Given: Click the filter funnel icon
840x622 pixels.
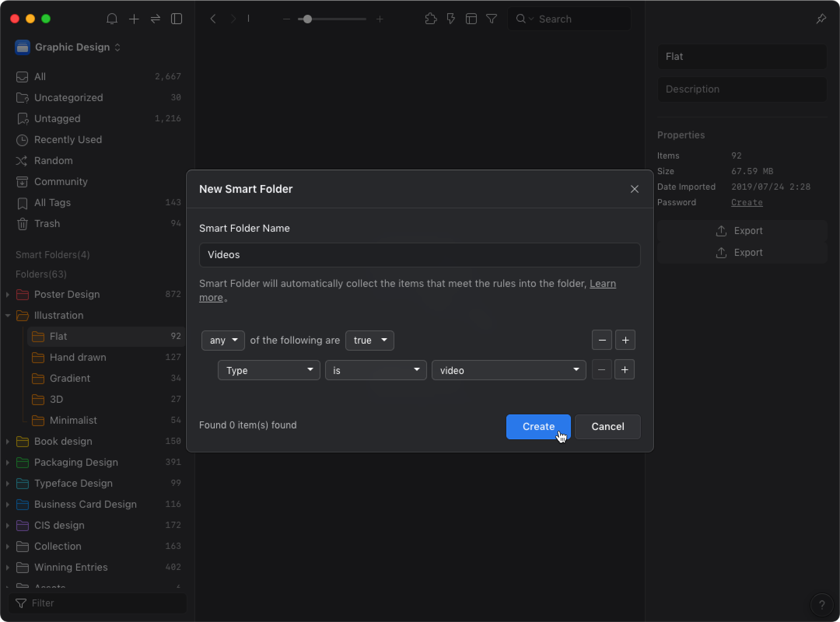Looking at the screenshot, I should (x=492, y=19).
